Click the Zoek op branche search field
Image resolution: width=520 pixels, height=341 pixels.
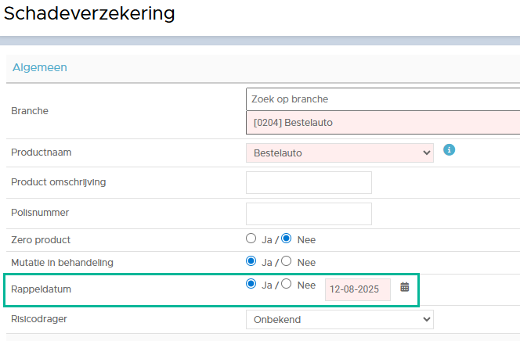pos(383,99)
